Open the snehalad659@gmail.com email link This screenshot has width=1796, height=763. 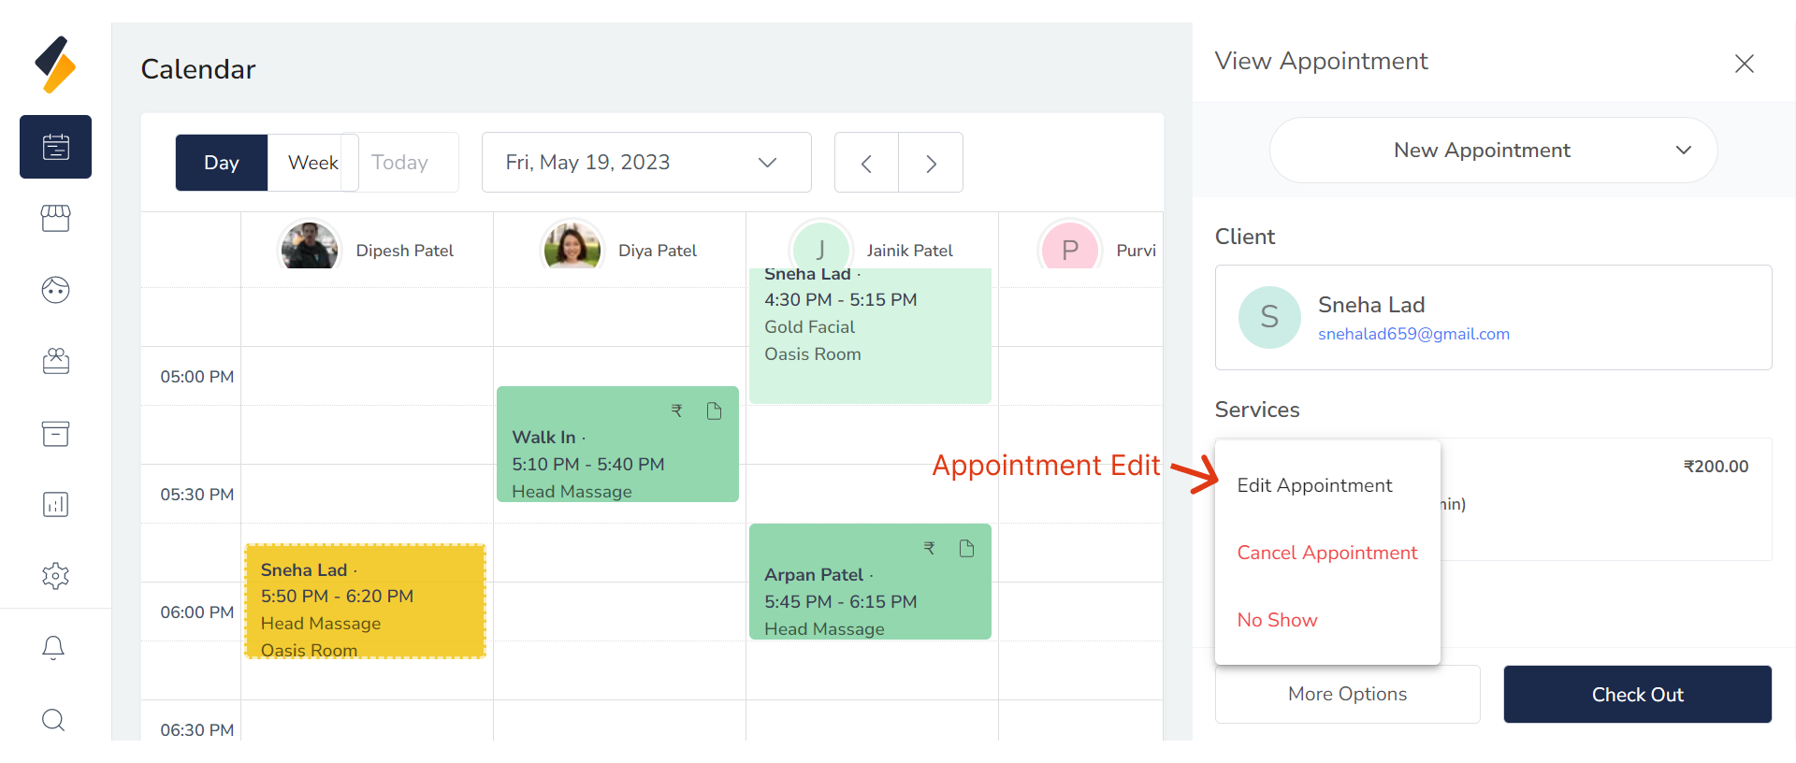click(1413, 334)
